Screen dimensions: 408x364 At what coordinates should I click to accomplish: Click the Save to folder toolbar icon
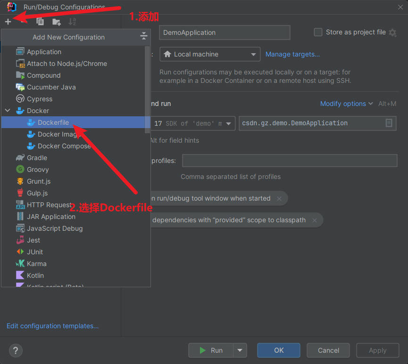[57, 22]
